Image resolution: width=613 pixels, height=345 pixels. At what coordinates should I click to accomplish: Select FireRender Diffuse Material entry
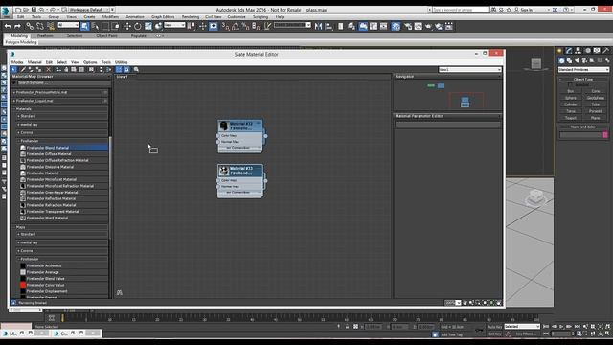[63, 154]
